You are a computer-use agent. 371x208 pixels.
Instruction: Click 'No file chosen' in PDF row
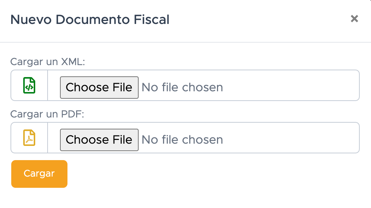pos(182,140)
